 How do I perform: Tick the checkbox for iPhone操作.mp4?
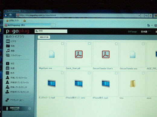(116, 73)
